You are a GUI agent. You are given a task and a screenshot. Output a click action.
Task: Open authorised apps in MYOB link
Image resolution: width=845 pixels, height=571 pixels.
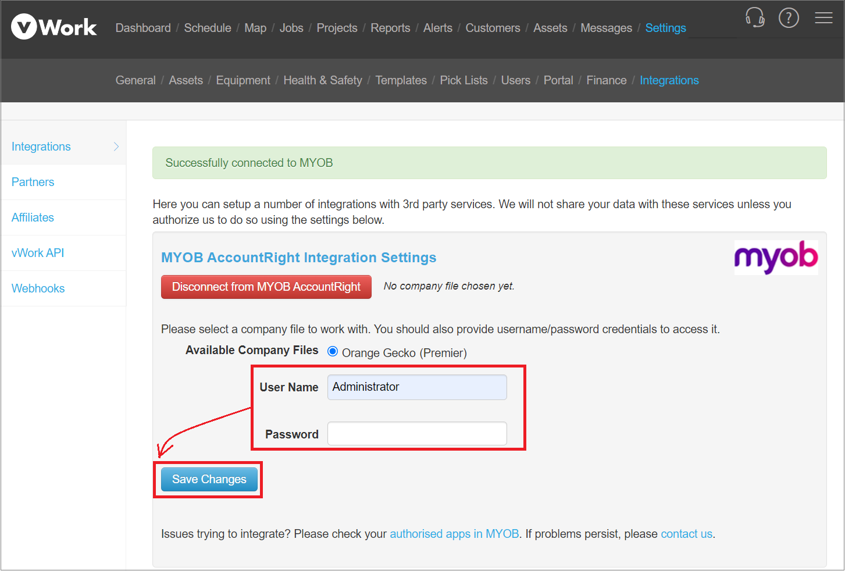click(x=454, y=534)
